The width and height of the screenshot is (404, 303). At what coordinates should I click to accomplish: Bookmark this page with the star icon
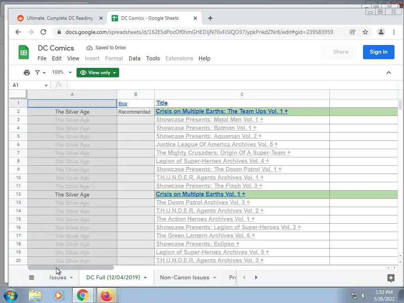[x=365, y=32]
